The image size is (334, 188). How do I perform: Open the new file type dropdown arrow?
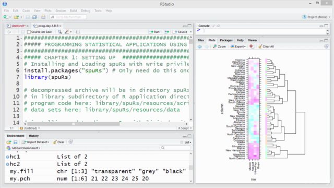point(10,17)
